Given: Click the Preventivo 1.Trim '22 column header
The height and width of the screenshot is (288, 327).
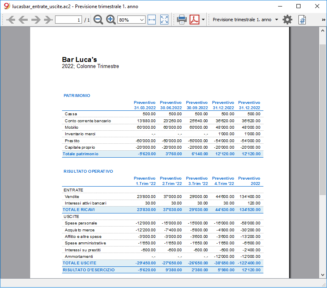Looking at the screenshot, I should (145, 181).
